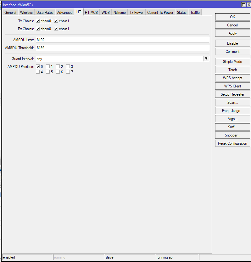Viewport: 251px width, 262px height.
Task: Click the AMSDU Limit field
Action: [x=122, y=40]
